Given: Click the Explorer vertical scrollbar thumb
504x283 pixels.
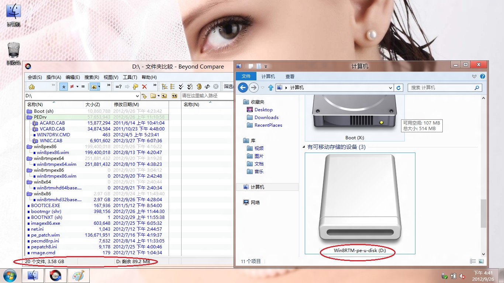Looking at the screenshot, I should point(483,213).
